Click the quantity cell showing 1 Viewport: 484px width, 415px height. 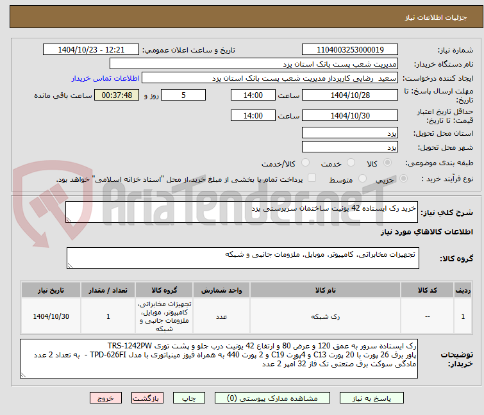pyautogui.click(x=108, y=316)
